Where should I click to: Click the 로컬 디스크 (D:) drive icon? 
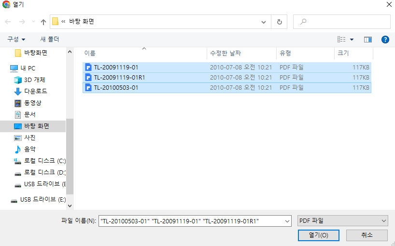pyautogui.click(x=18, y=174)
